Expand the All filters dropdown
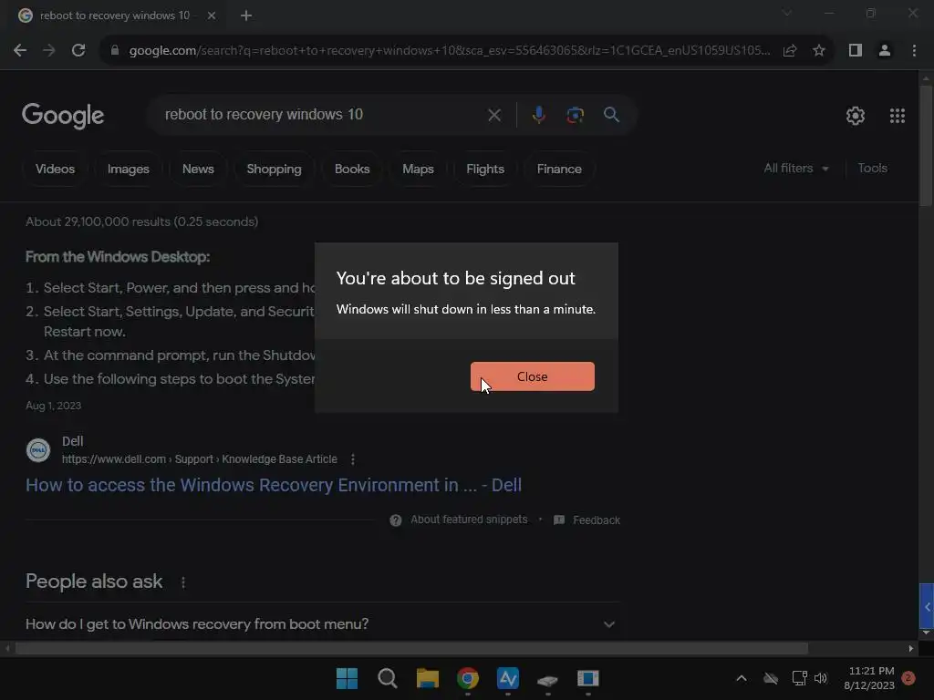Viewport: 934px width, 700px height. click(795, 169)
